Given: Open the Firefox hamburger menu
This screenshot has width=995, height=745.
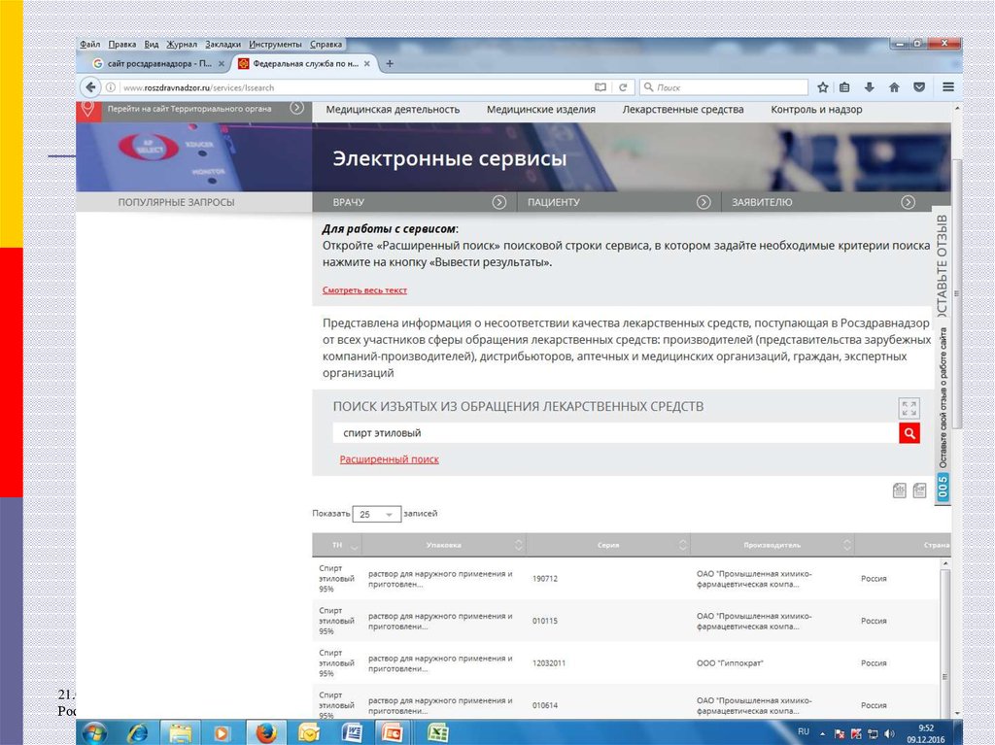Looking at the screenshot, I should click(x=947, y=87).
